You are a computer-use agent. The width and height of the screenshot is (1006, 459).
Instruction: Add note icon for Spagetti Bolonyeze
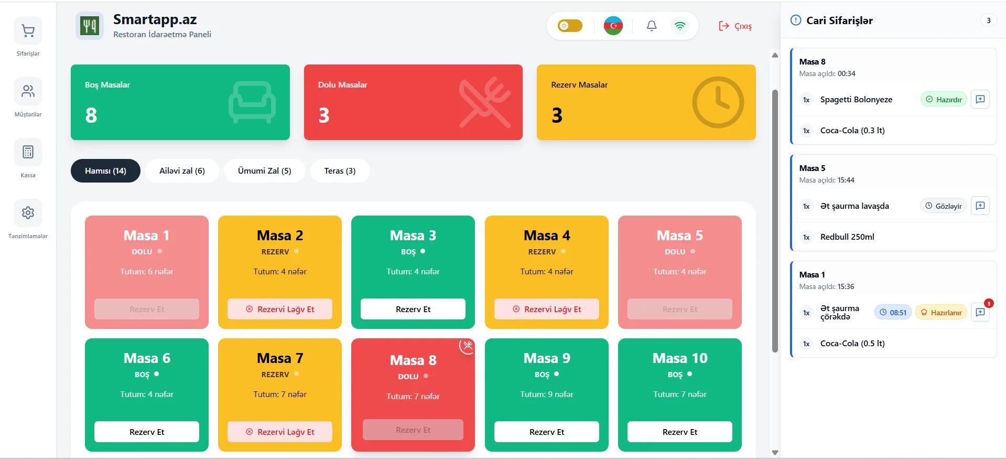click(980, 99)
